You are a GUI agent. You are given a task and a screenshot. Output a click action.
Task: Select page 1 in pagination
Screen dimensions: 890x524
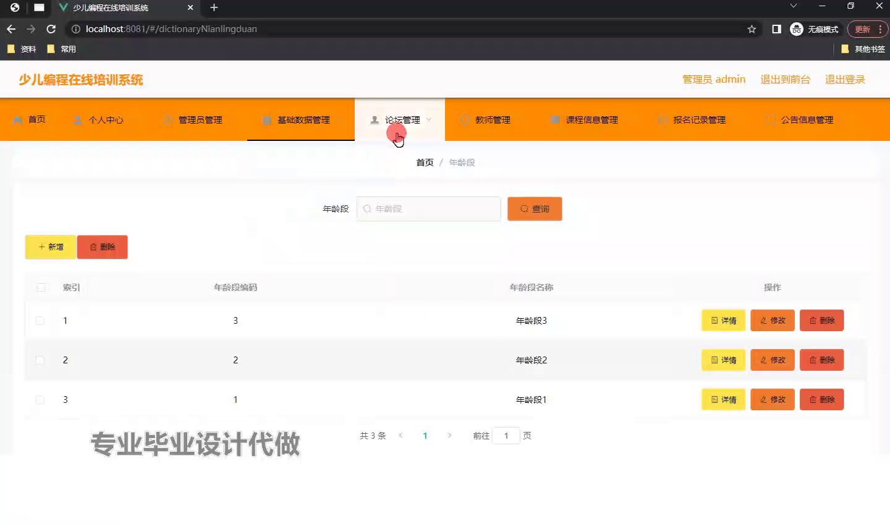[x=425, y=436]
